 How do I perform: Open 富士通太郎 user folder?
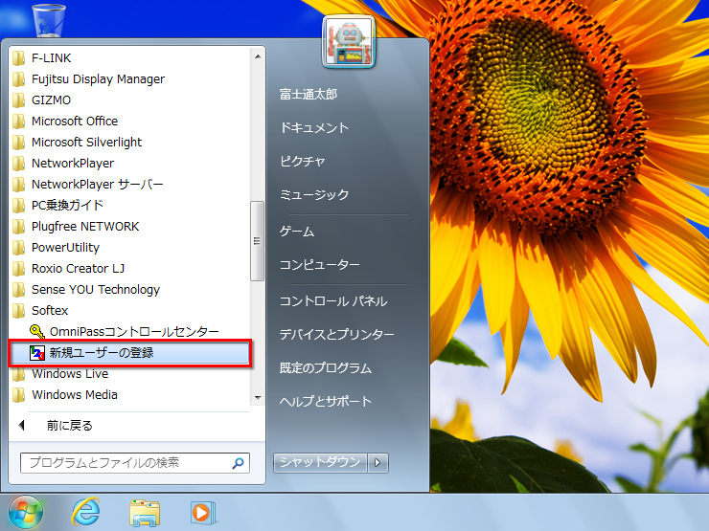309,95
